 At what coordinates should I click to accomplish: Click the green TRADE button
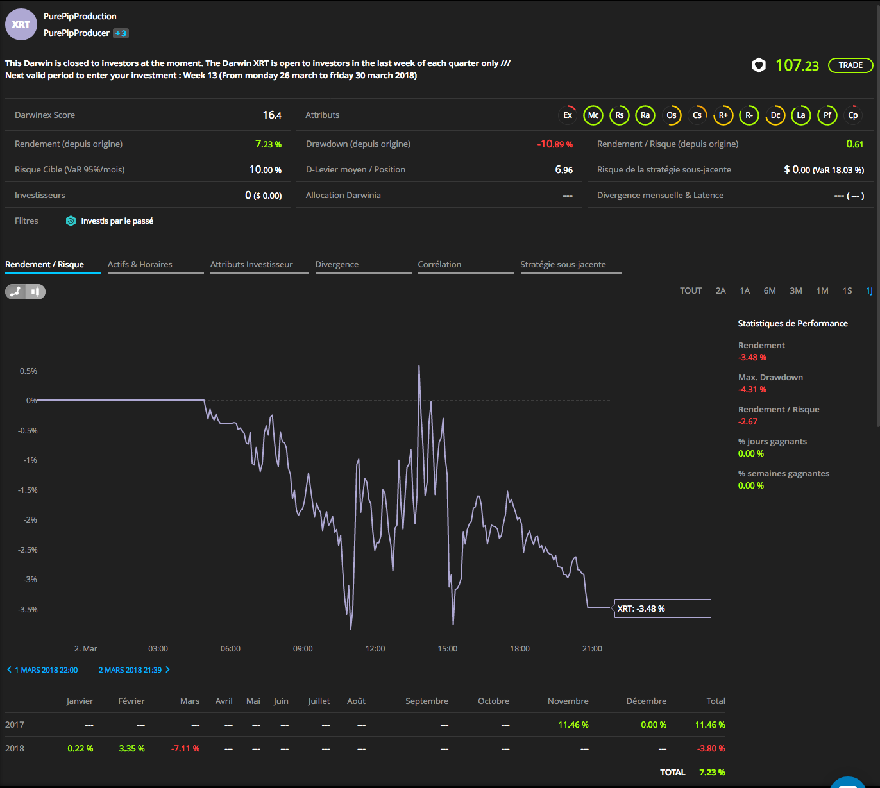pyautogui.click(x=850, y=65)
